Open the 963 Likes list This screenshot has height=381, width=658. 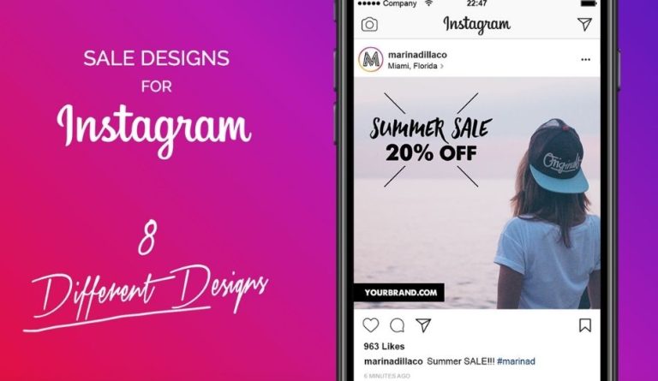384,347
